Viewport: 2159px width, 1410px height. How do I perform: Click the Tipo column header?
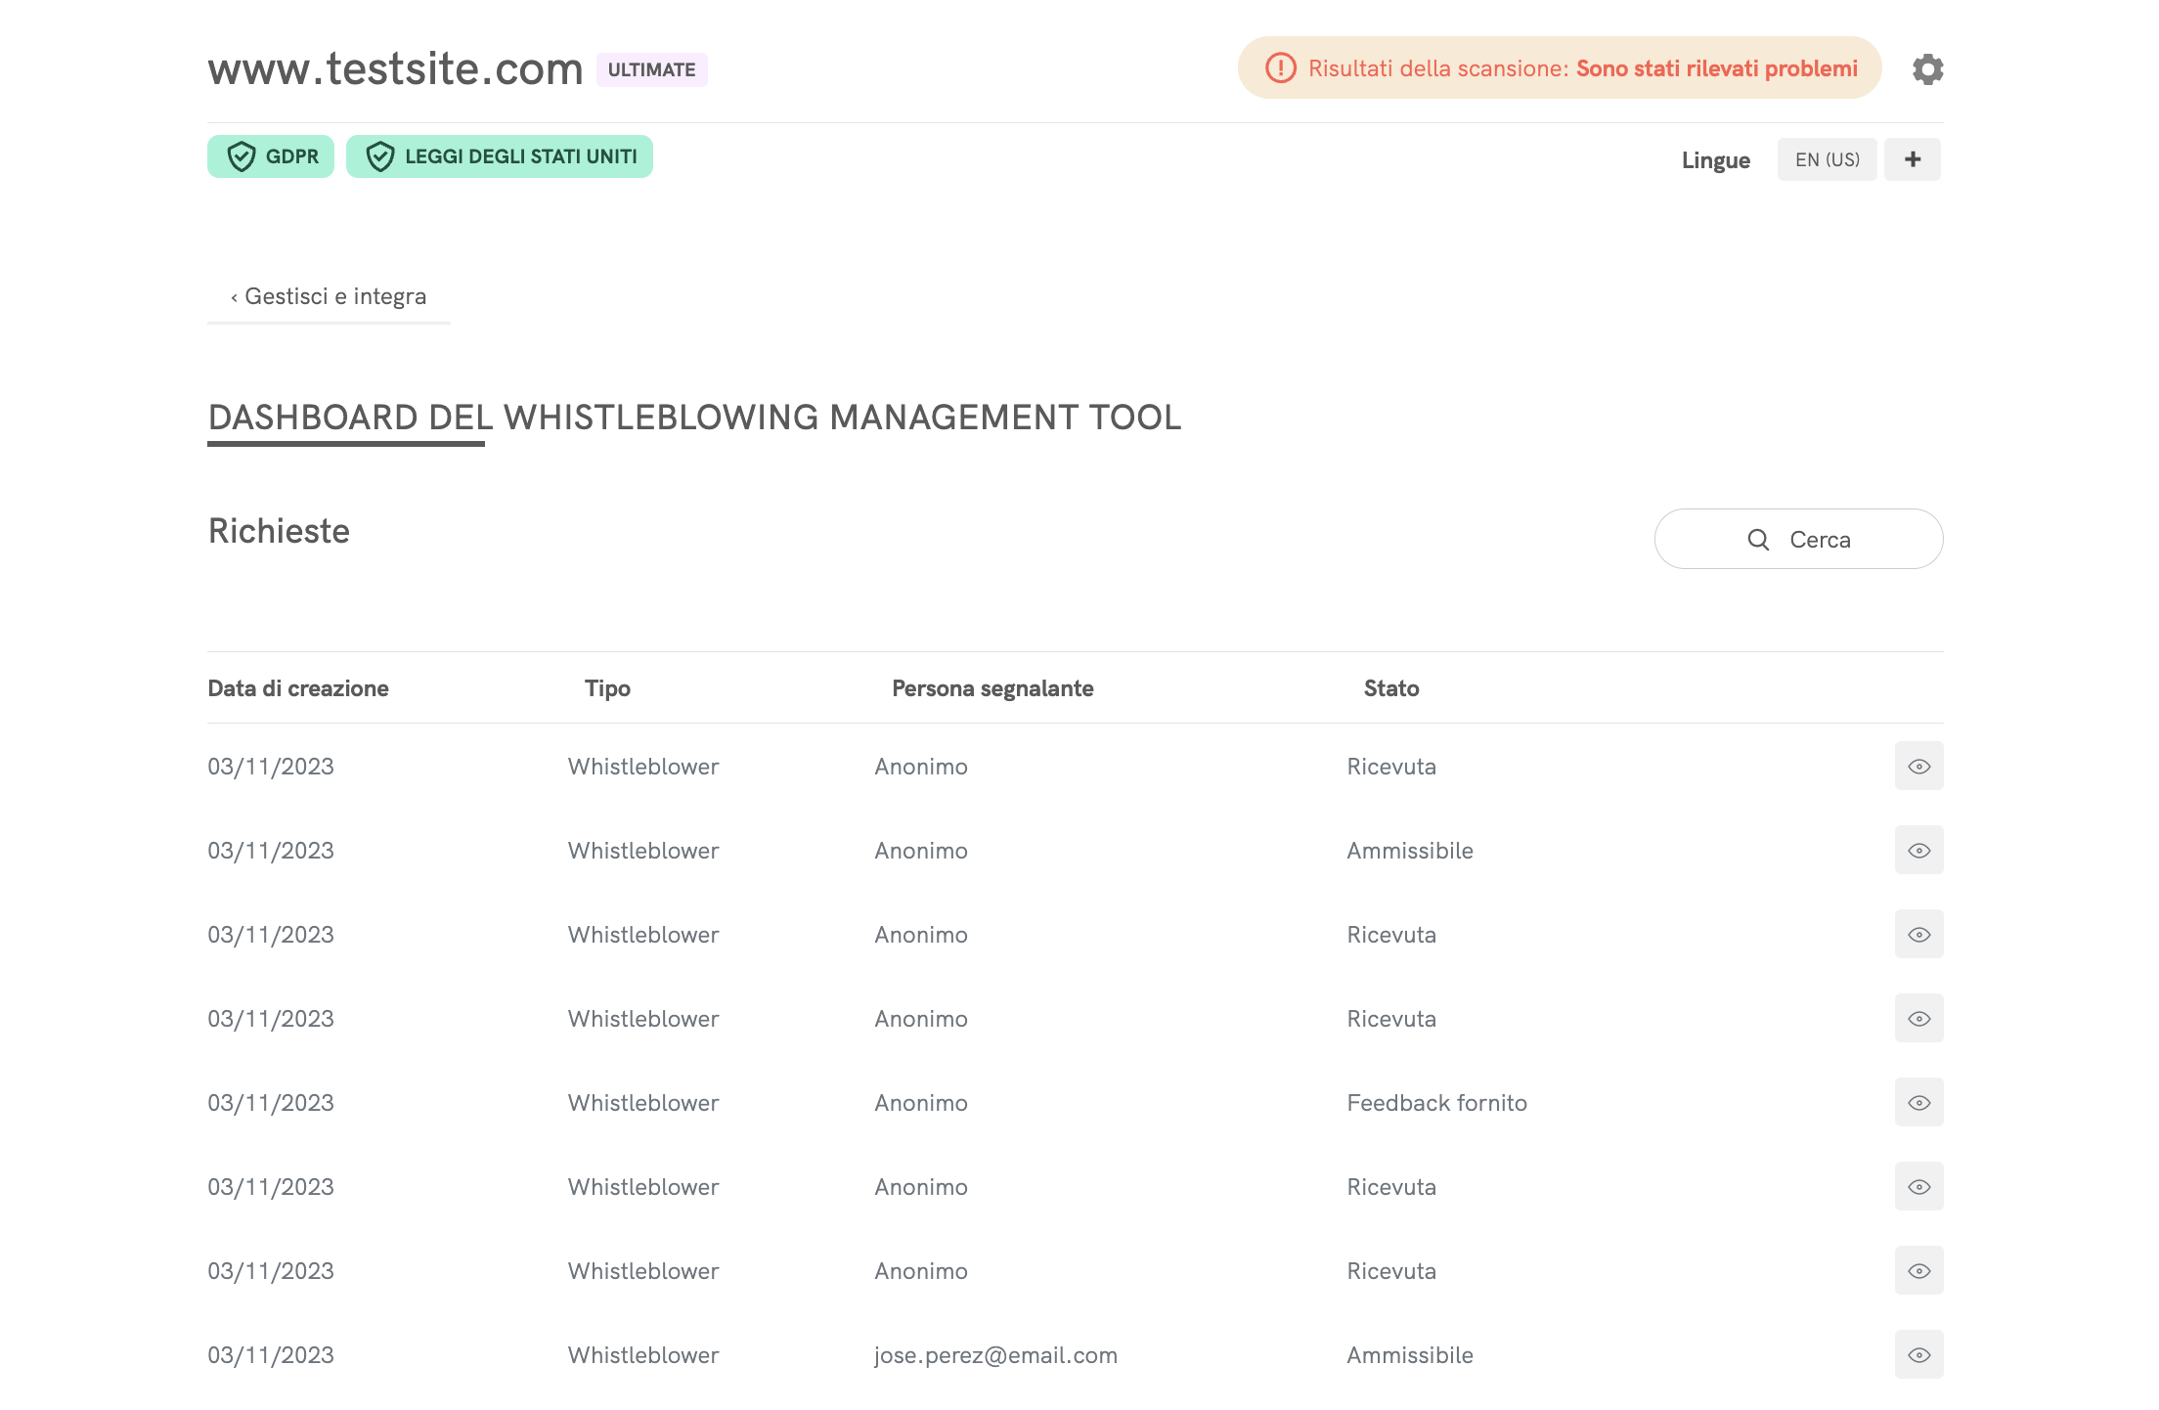tap(607, 688)
